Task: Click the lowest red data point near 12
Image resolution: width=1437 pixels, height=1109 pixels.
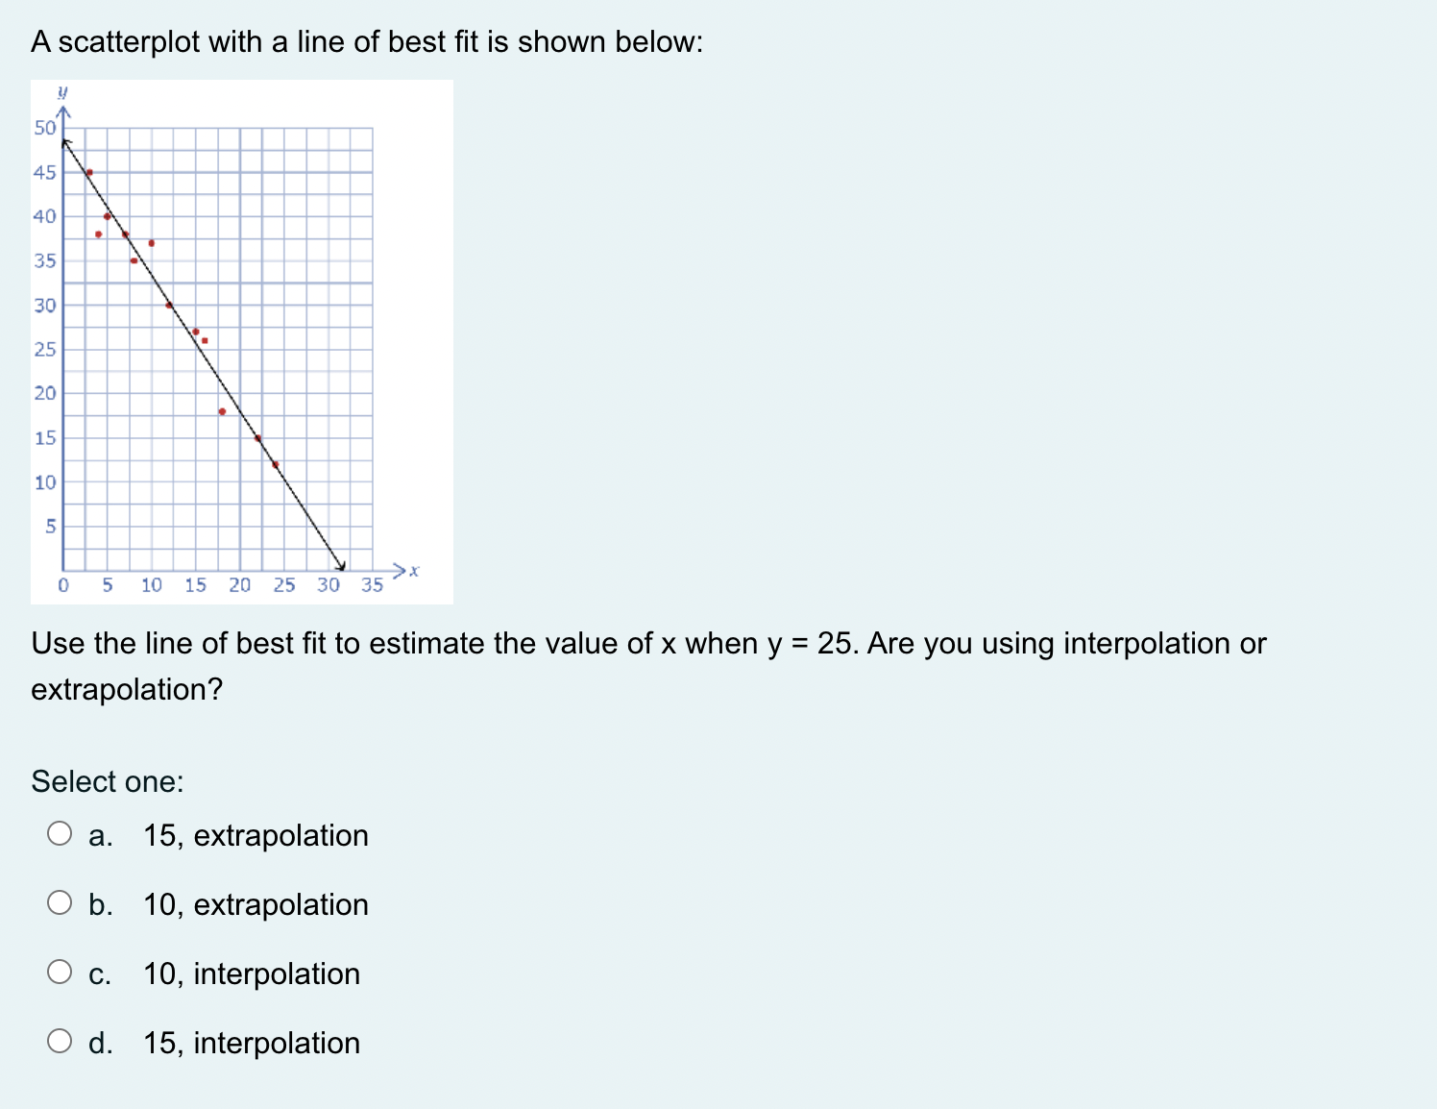Action: (x=278, y=465)
